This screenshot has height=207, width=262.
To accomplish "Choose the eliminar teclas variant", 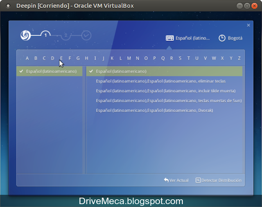I will 164,81.
